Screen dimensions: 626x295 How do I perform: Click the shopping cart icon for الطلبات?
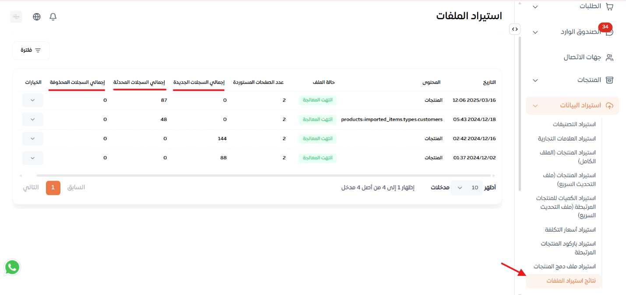click(609, 6)
